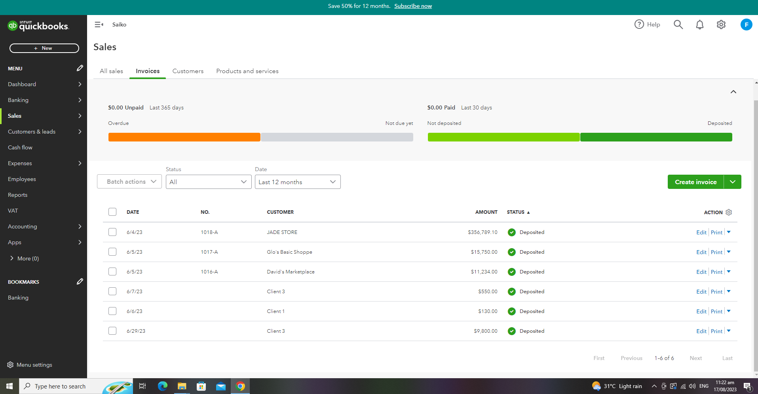Launch Microsoft Edge from the taskbar
Image resolution: width=758 pixels, height=394 pixels.
(x=162, y=386)
